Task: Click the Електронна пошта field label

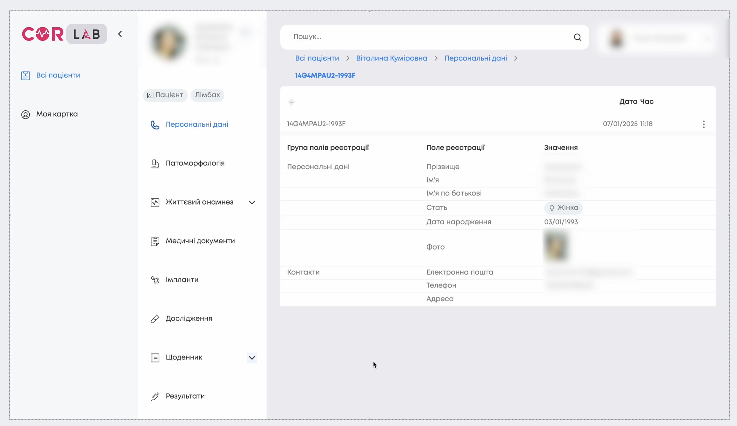Action: 460,272
